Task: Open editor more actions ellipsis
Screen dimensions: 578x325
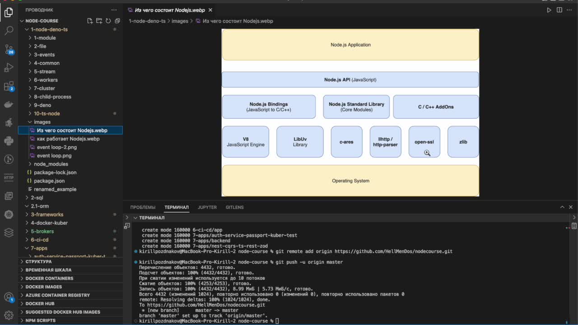Action: point(570,10)
